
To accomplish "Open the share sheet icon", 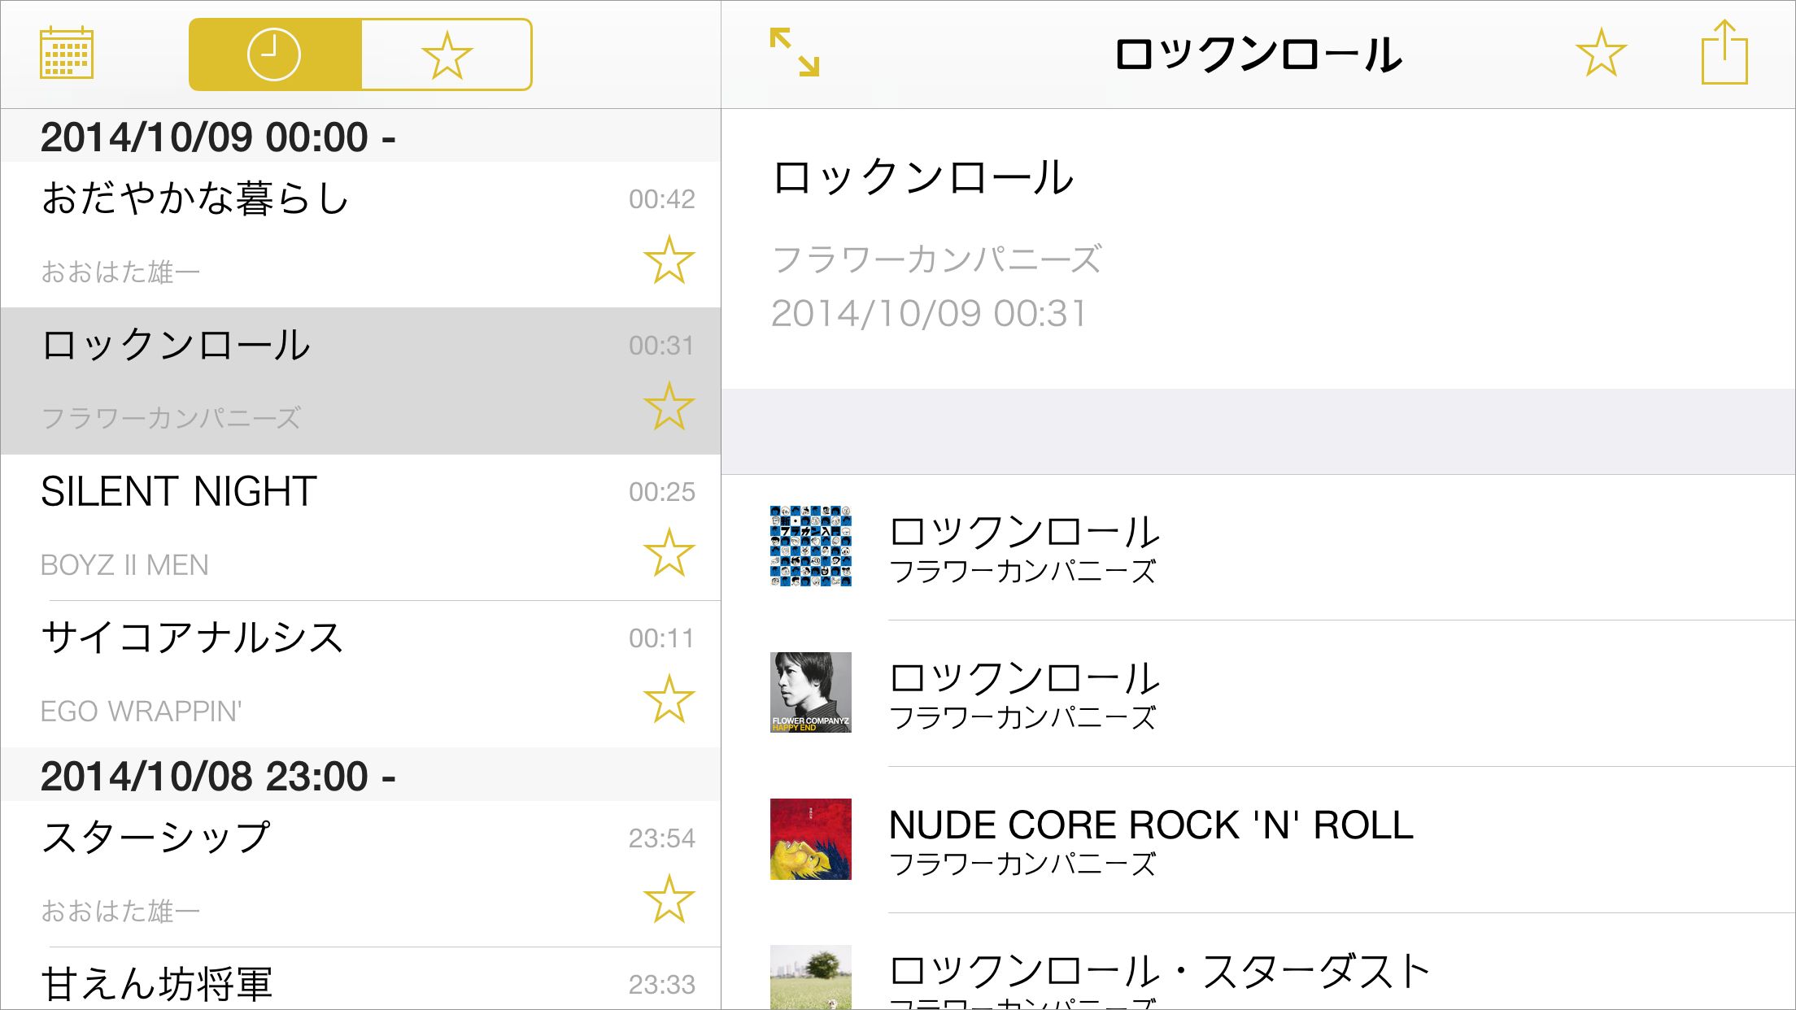I will point(1724,53).
